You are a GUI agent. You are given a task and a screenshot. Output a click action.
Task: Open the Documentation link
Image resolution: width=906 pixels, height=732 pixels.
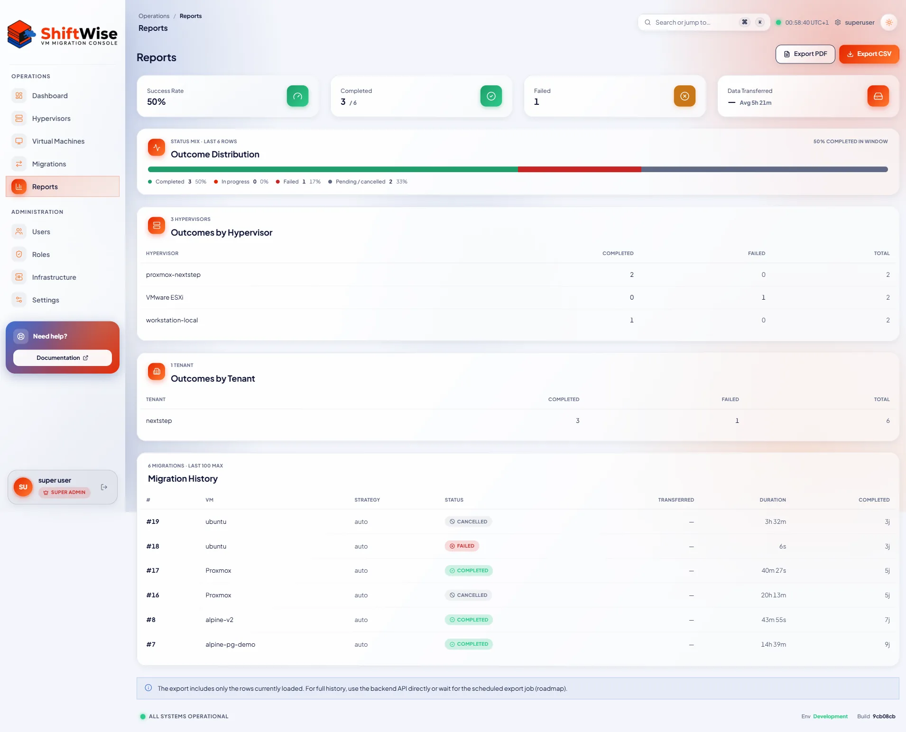pyautogui.click(x=63, y=358)
